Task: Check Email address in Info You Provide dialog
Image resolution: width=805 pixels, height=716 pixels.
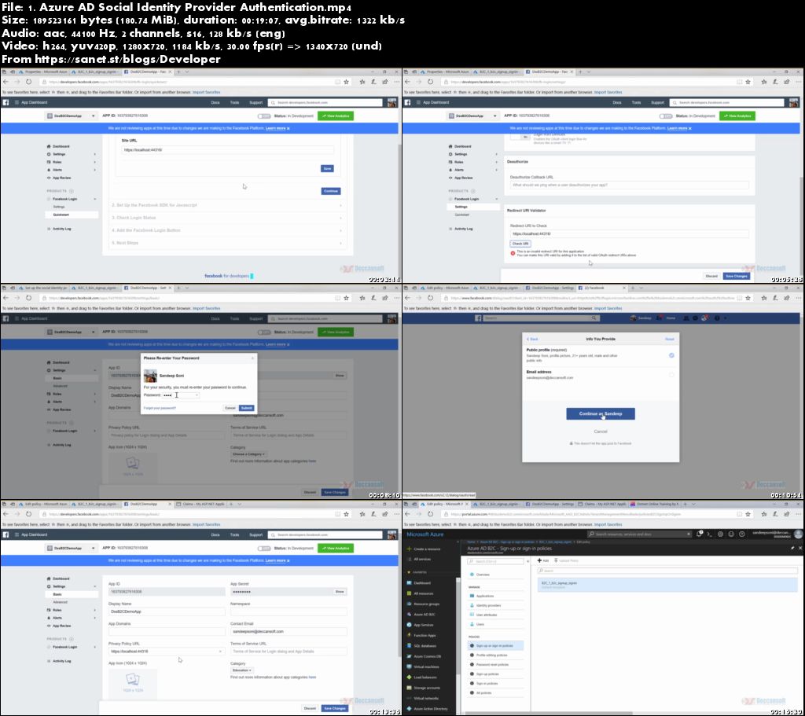Action: [671, 375]
